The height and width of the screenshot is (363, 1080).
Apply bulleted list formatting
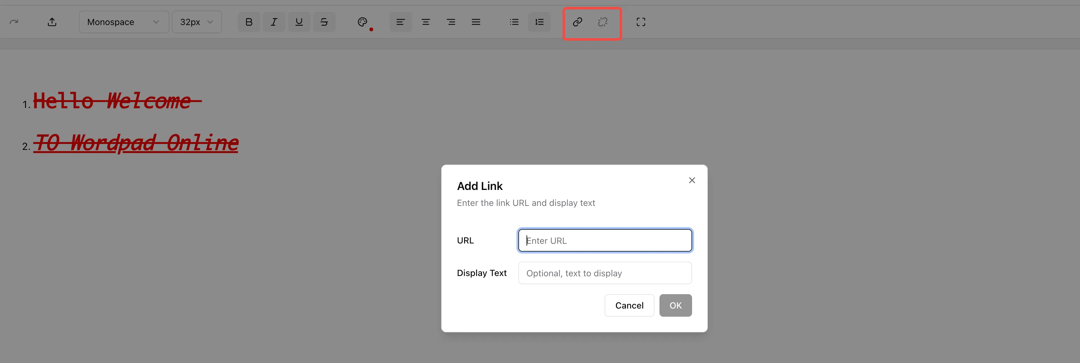[514, 22]
